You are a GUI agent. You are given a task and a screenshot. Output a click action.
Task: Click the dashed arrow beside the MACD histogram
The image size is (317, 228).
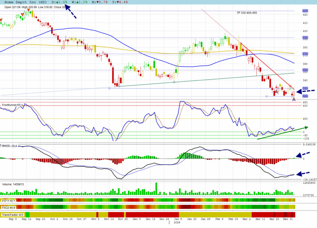pyautogui.click(x=305, y=154)
